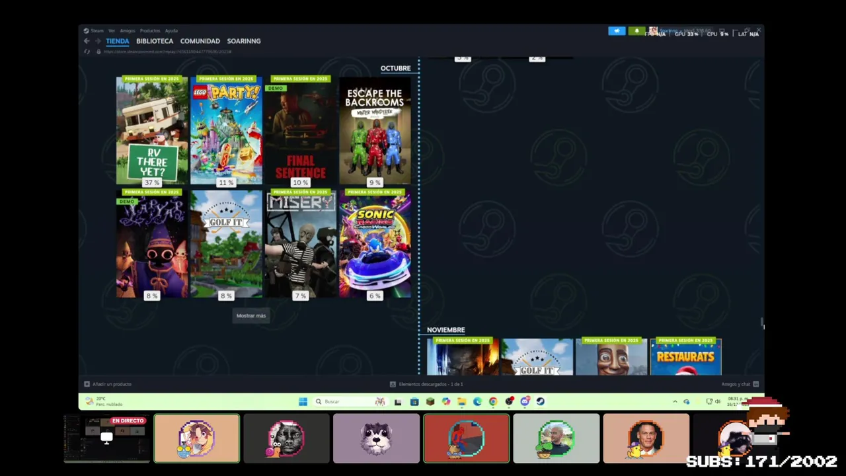
Task: Open Copilot from the taskbar
Action: pyautogui.click(x=446, y=401)
